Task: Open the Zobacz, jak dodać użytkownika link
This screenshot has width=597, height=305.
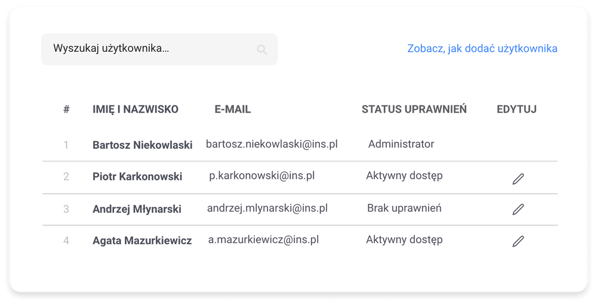Action: pyautogui.click(x=482, y=49)
